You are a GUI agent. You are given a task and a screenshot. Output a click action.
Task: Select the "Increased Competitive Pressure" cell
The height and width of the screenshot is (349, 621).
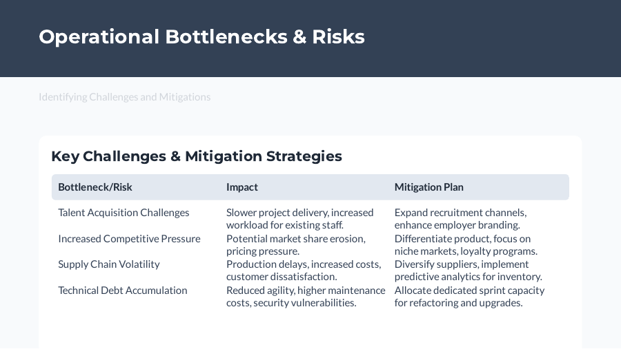[x=129, y=239]
